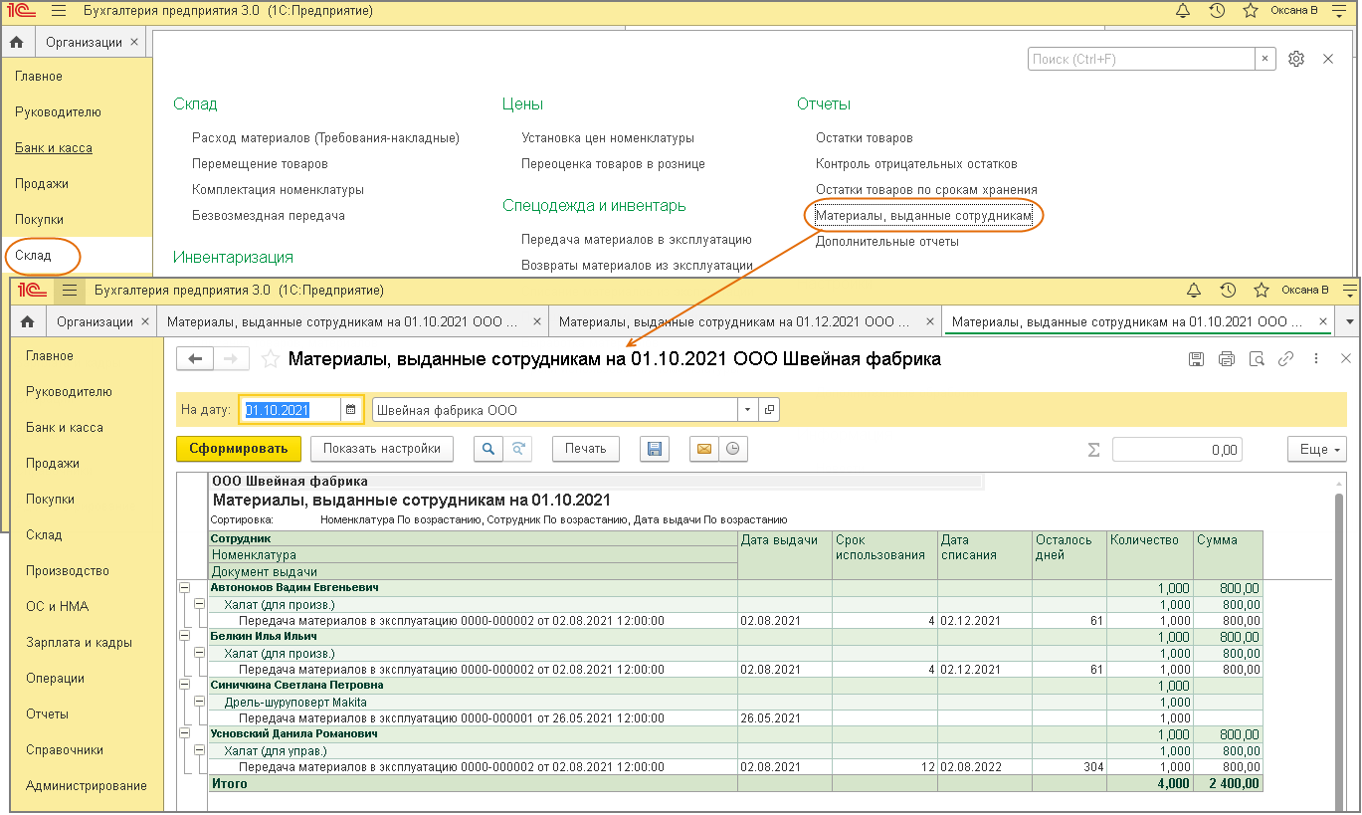The height and width of the screenshot is (815, 1362).
Task: Click search field Поиск (Ctrl+F)
Action: [x=1141, y=59]
